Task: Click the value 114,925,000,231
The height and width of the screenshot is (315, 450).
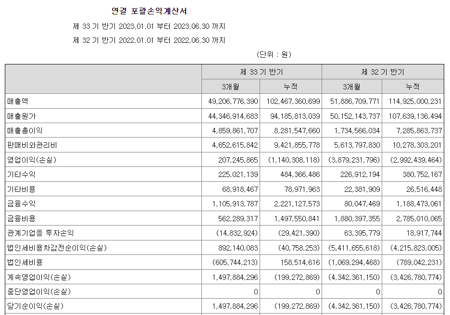Action: (415, 101)
